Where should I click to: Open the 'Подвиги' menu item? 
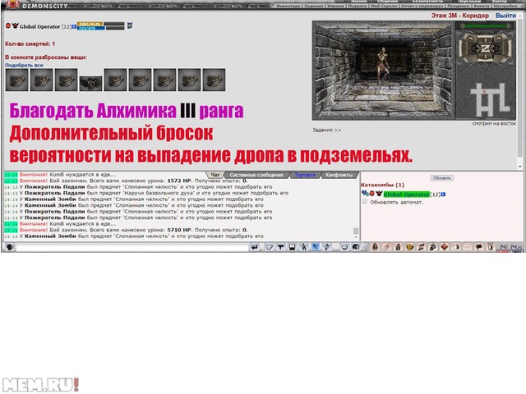pos(358,6)
